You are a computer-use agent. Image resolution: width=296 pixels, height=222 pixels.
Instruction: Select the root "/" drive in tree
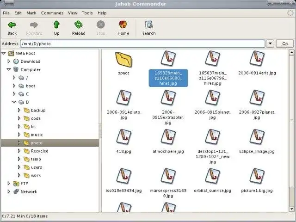tap(27, 78)
